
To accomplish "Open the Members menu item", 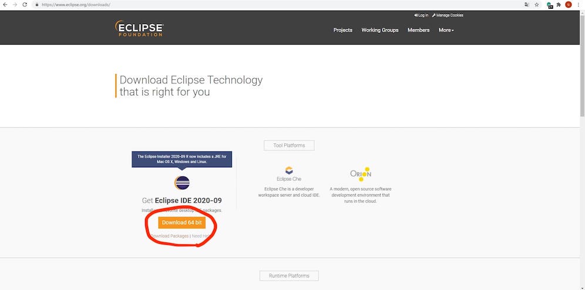I will 418,30.
